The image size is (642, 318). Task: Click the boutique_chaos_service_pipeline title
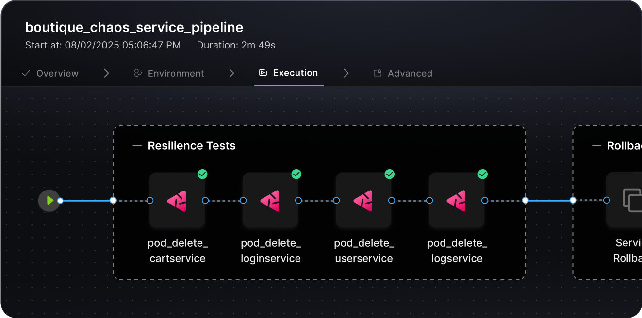(x=134, y=27)
